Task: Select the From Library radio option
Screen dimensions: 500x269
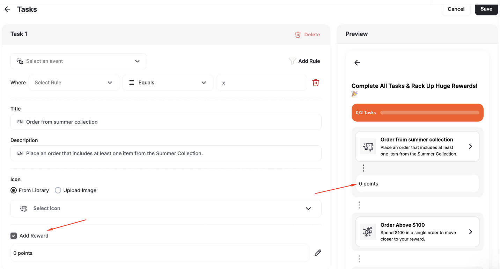Action: (x=14, y=190)
